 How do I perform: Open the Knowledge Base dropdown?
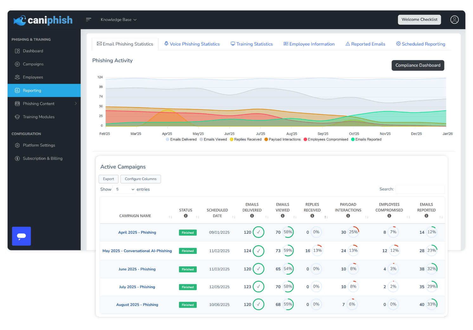pyautogui.click(x=119, y=19)
